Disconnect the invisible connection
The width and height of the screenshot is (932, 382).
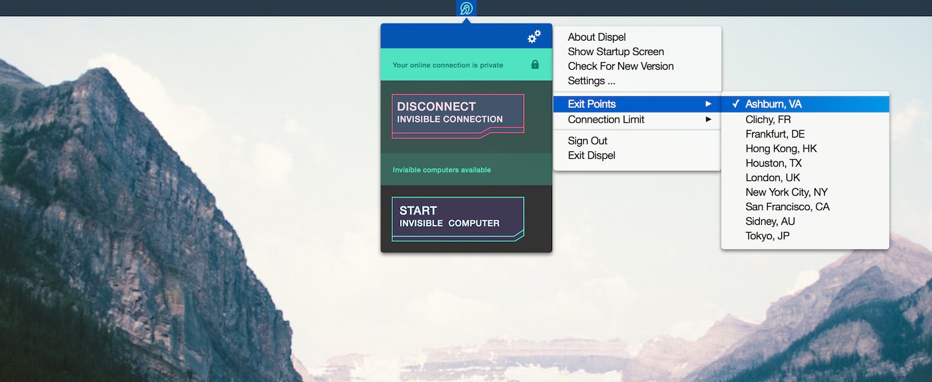pyautogui.click(x=458, y=116)
